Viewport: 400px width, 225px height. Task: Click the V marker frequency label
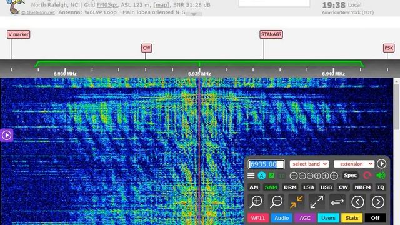click(x=18, y=34)
